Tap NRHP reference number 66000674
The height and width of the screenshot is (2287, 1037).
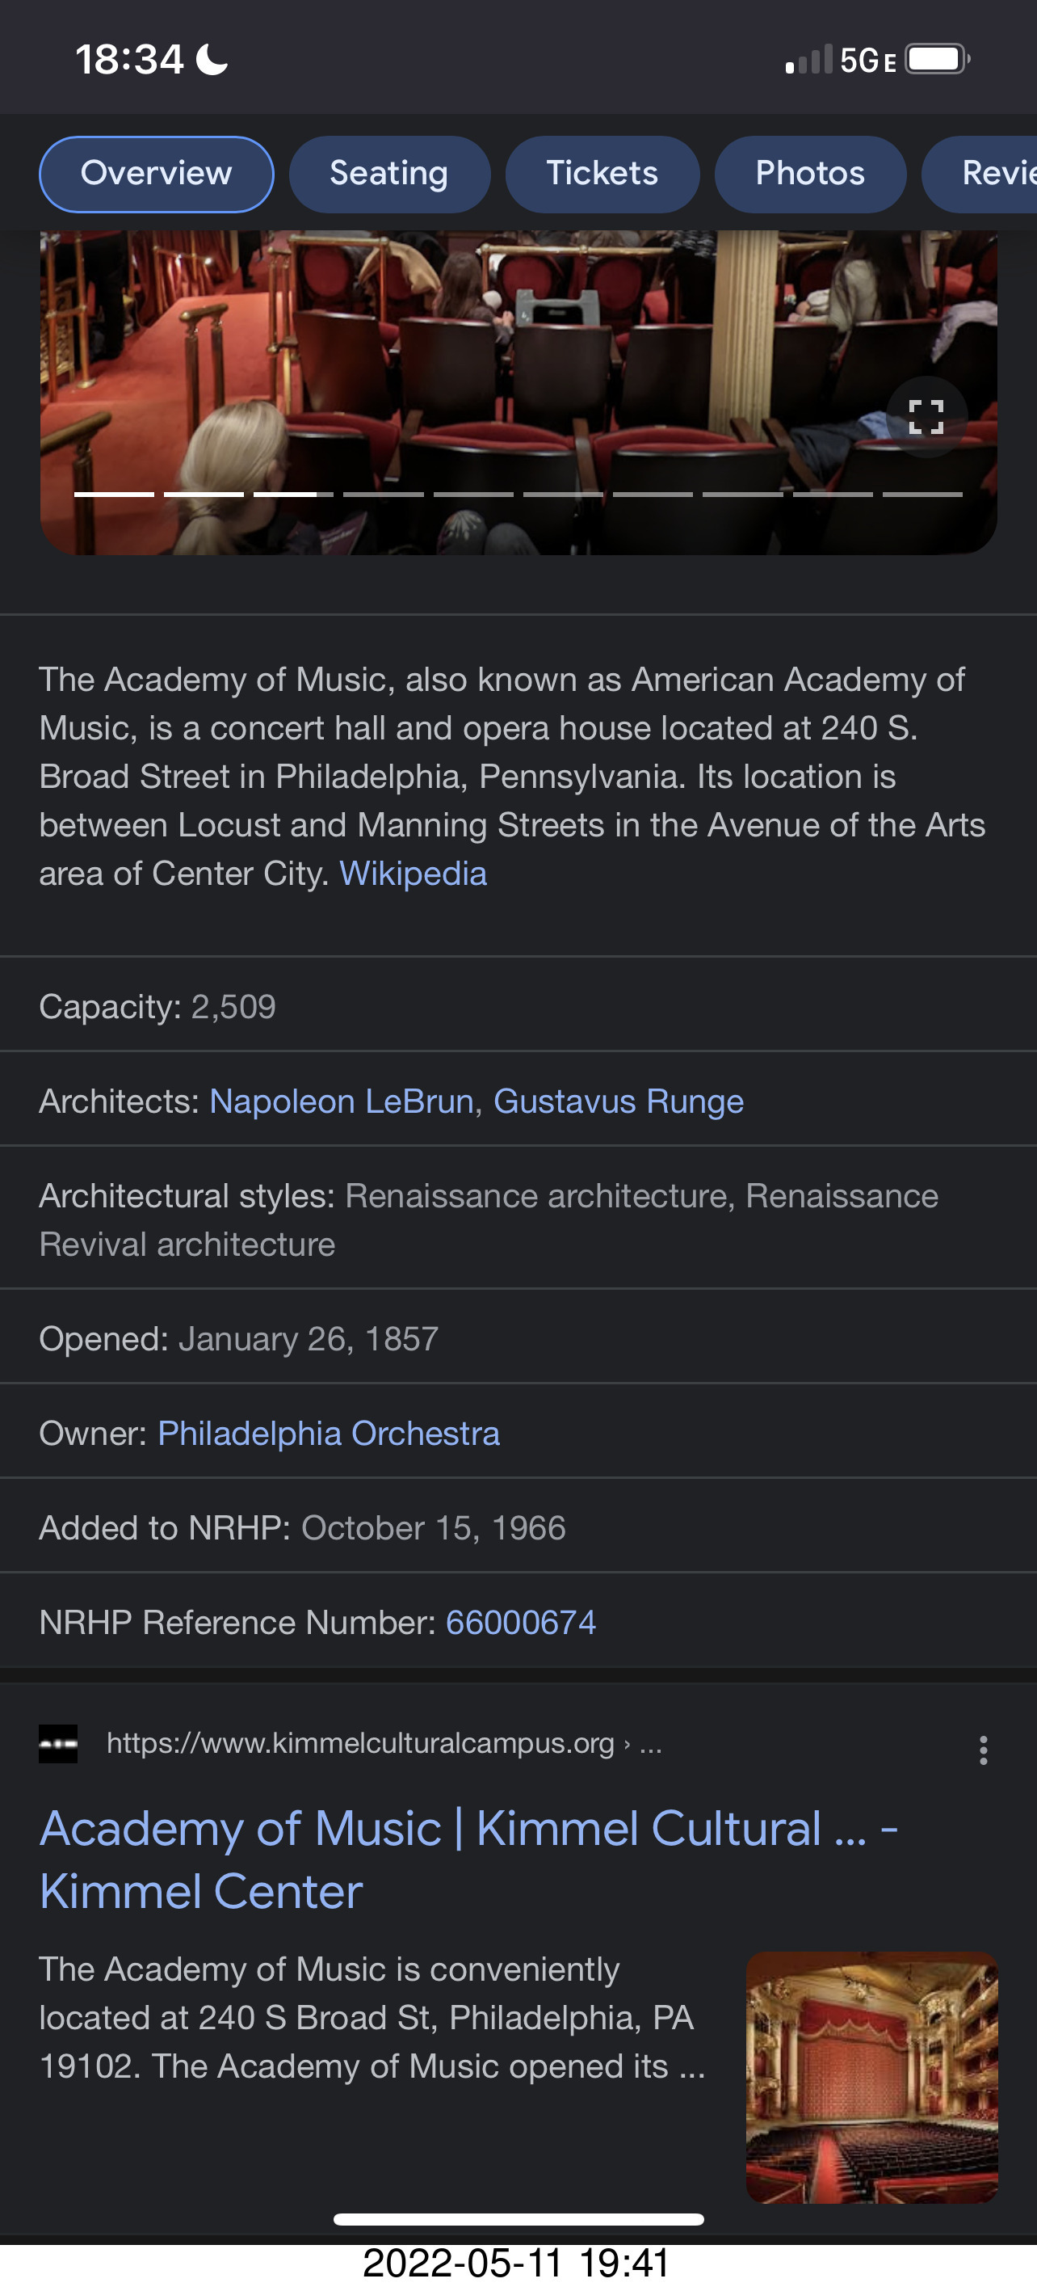[521, 1622]
